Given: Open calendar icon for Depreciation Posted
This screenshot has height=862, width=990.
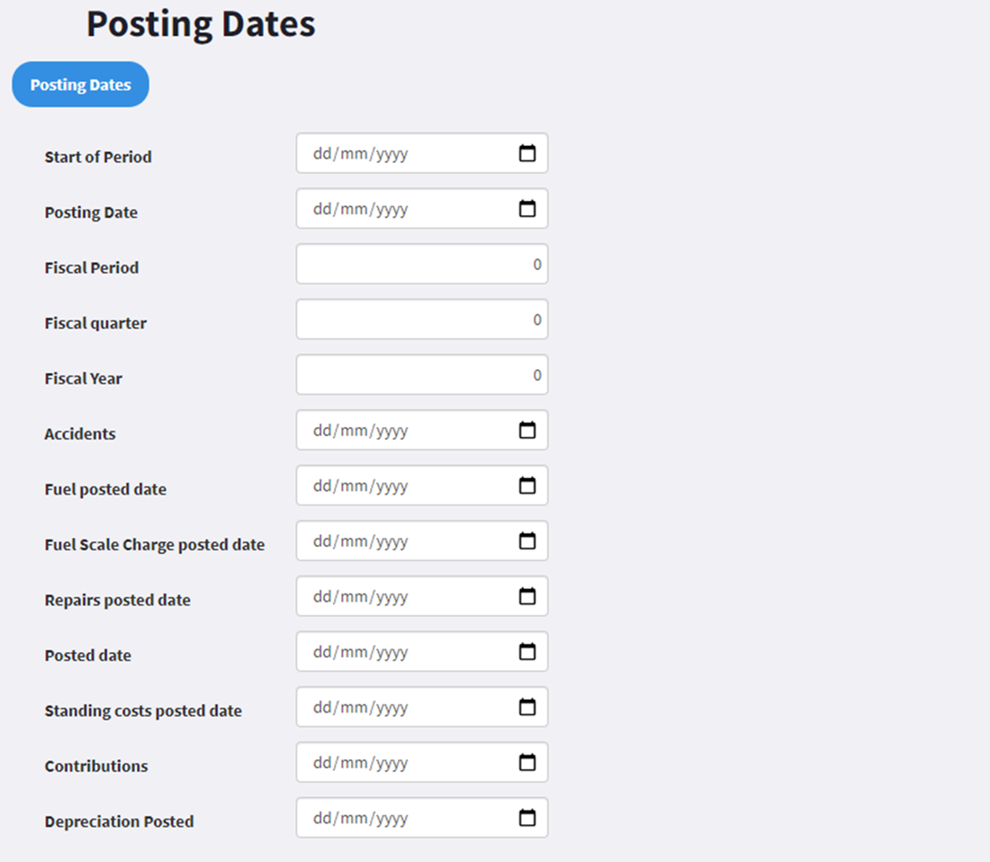Looking at the screenshot, I should [527, 818].
